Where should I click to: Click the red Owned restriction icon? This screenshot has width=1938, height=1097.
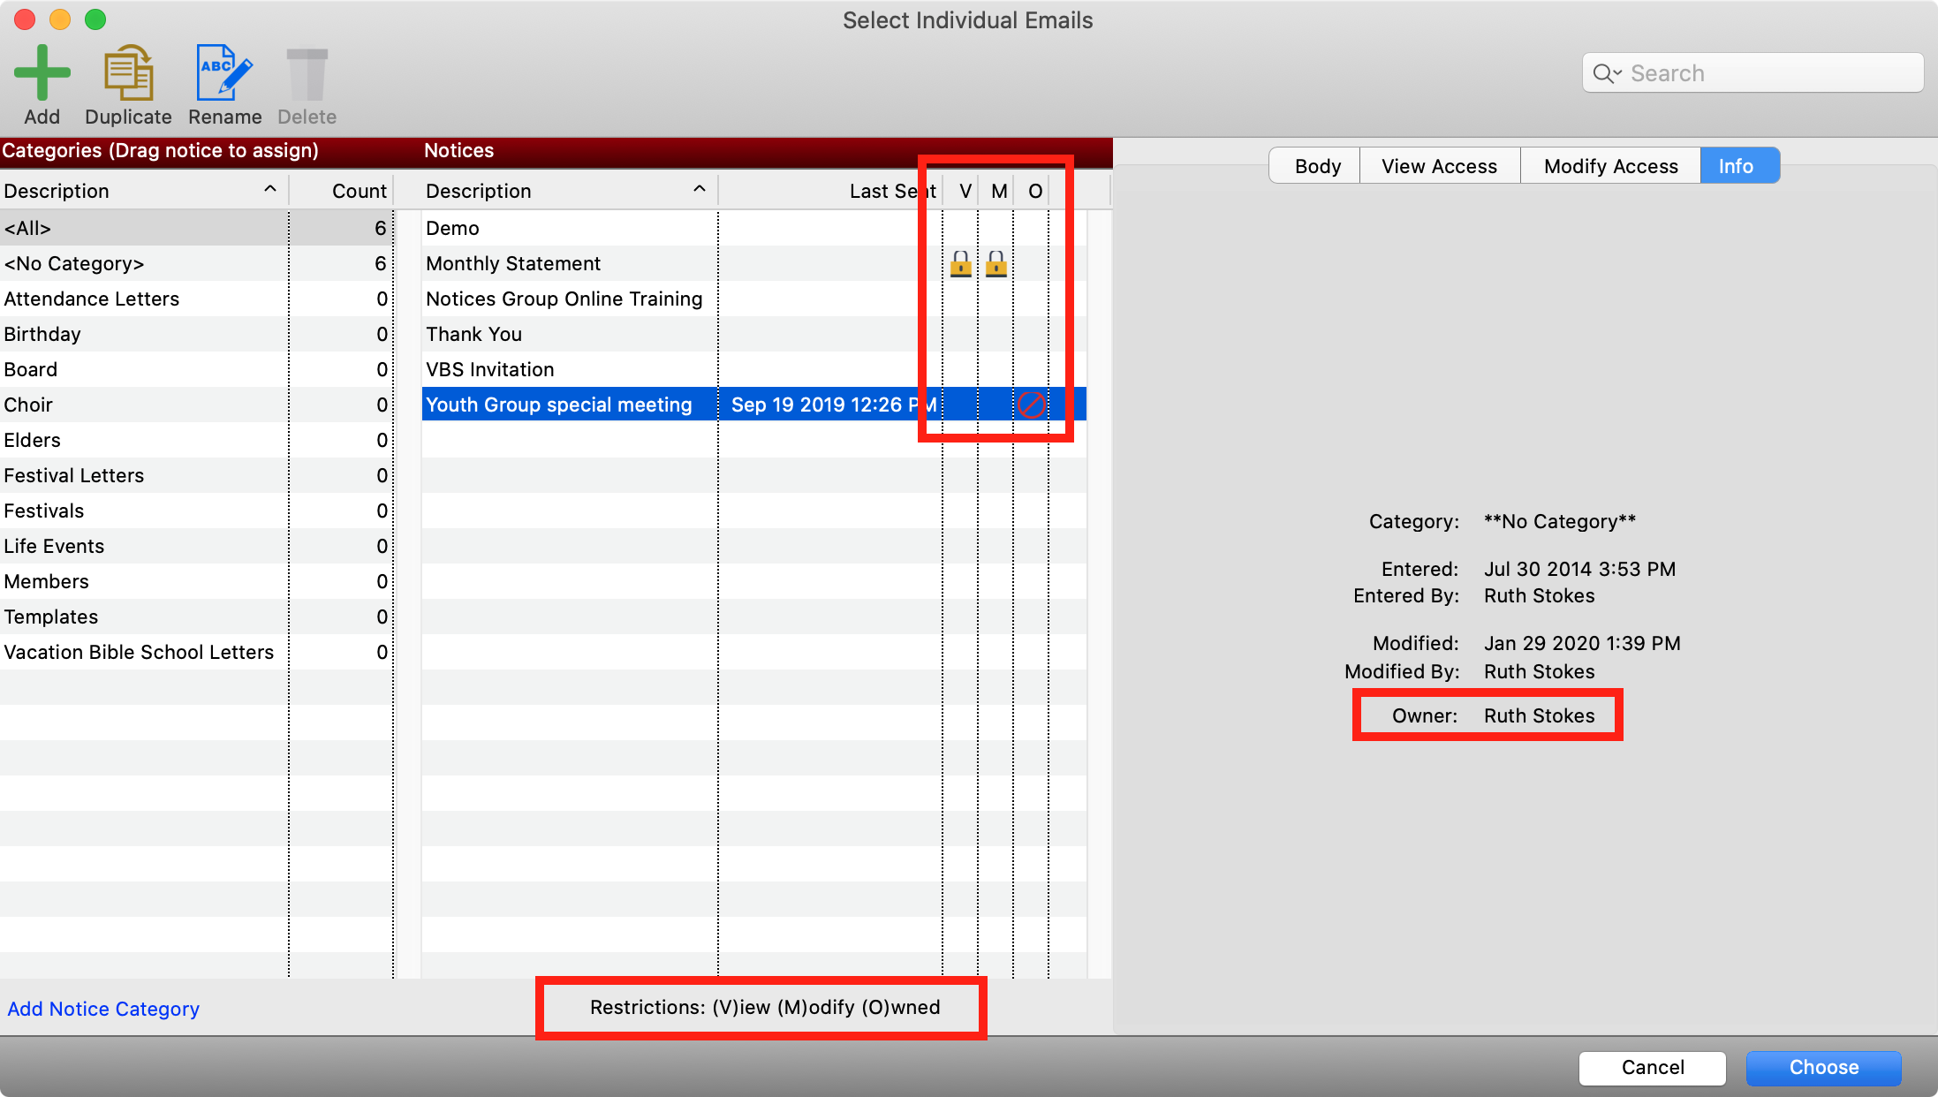[1031, 405]
